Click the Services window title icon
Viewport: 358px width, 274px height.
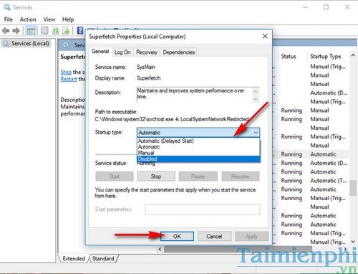7,7
